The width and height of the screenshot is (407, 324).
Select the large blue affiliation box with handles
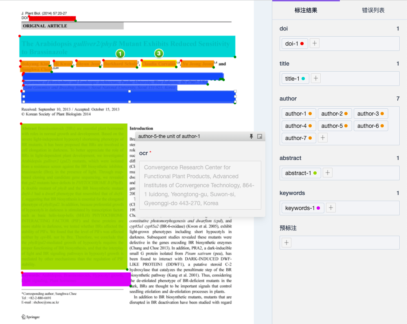pos(129,96)
